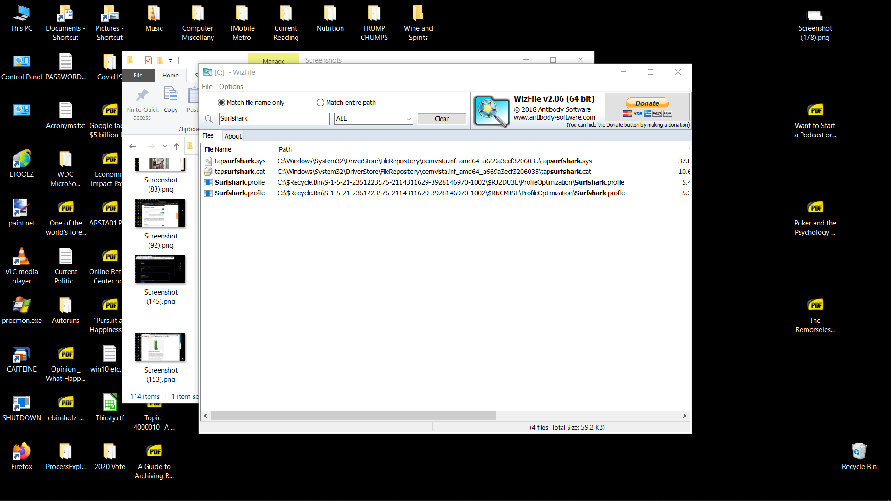Sort results by File Name column
Screen dimensions: 891x501
pos(238,149)
